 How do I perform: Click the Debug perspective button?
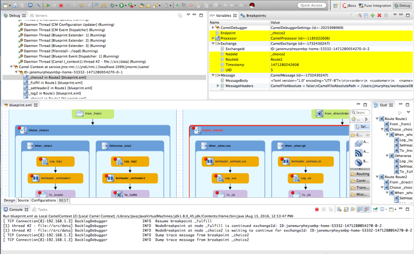click(402, 6)
